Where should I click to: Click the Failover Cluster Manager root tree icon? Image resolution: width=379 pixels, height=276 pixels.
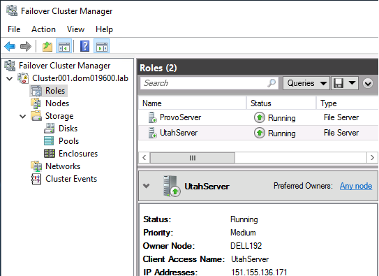click(x=10, y=66)
